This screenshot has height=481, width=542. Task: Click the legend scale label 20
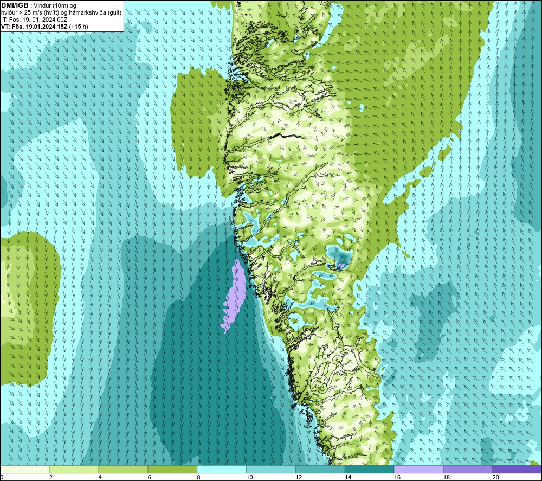pyautogui.click(x=495, y=477)
